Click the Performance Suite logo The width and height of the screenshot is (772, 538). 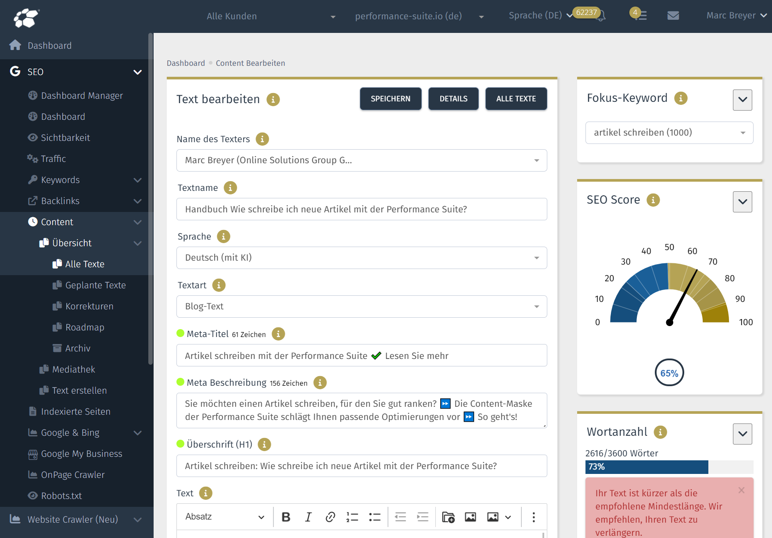point(26,18)
